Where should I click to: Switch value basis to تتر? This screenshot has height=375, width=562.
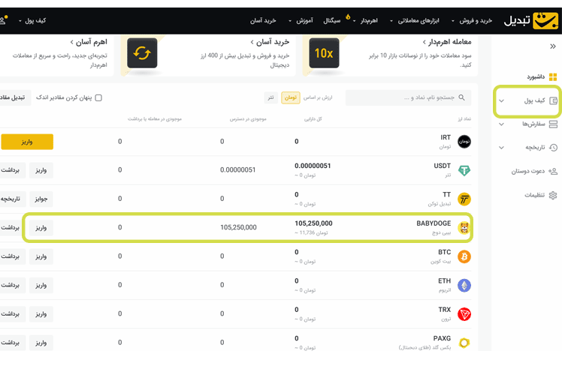(270, 97)
